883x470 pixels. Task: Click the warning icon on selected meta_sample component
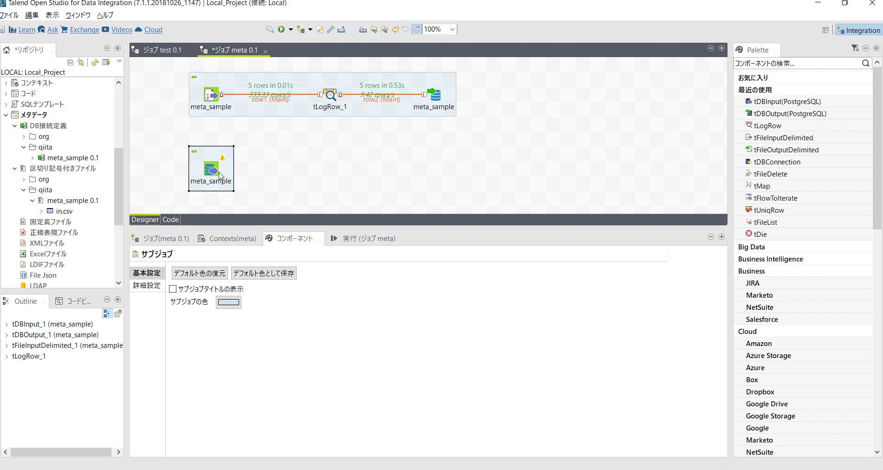click(222, 157)
